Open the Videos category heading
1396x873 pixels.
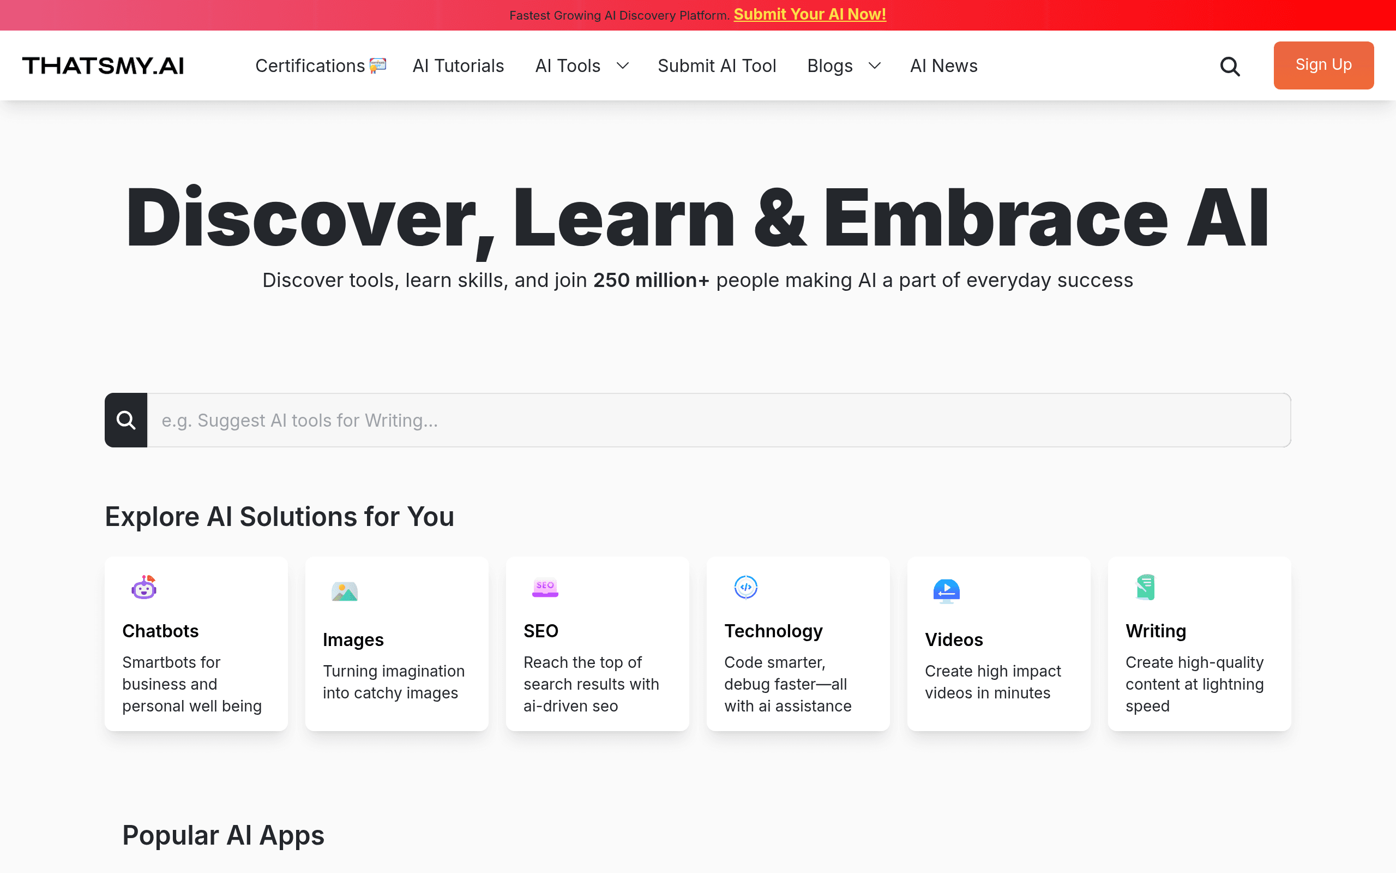(x=954, y=639)
